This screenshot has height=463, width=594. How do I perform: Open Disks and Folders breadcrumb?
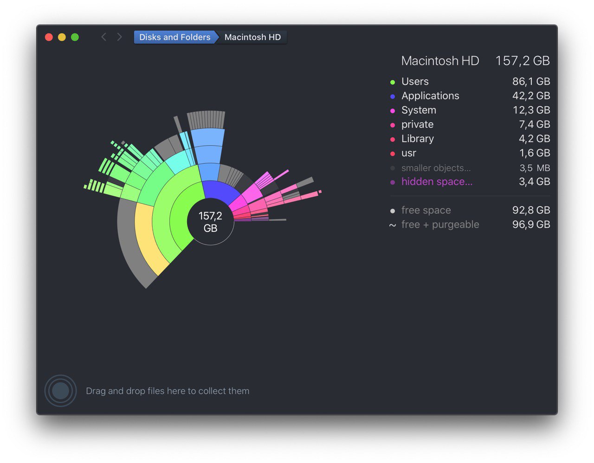[x=175, y=37]
